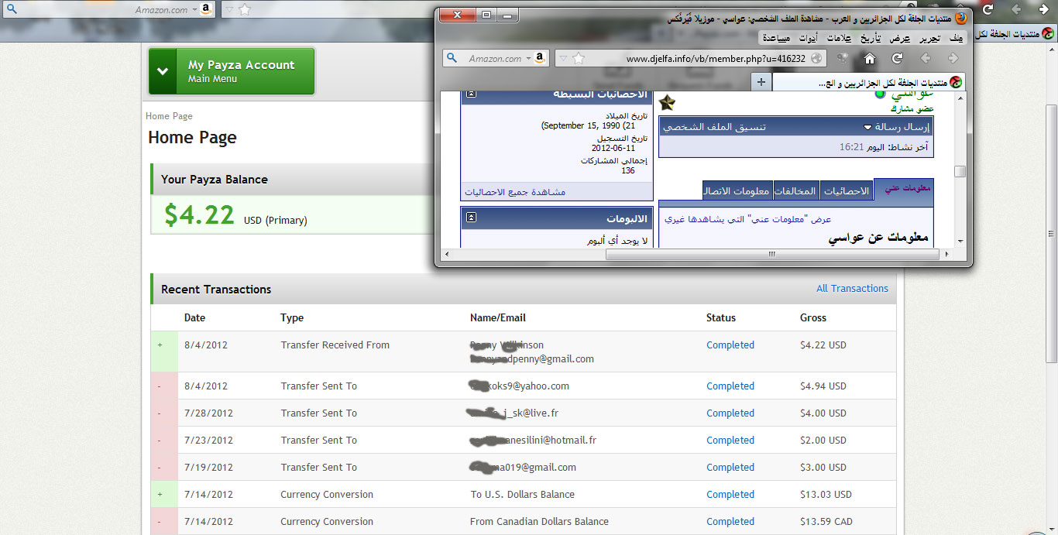Switch to المخالفات profile tab
Screen dimensions: 1058x535
[797, 190]
